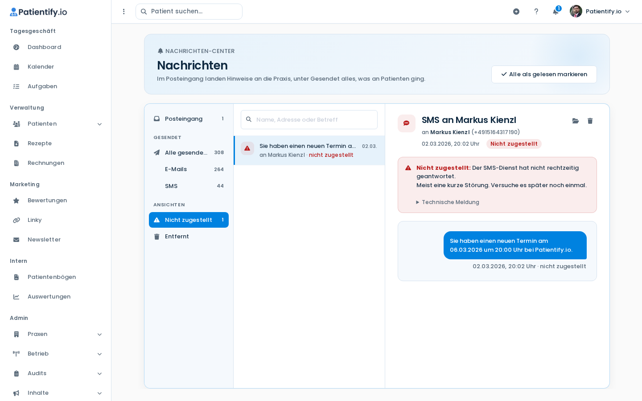Click the help question mark icon
The image size is (642, 401).
(x=536, y=12)
